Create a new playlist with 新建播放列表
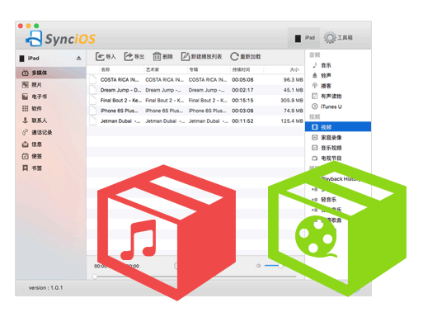This screenshot has height=317, width=423. (x=201, y=57)
